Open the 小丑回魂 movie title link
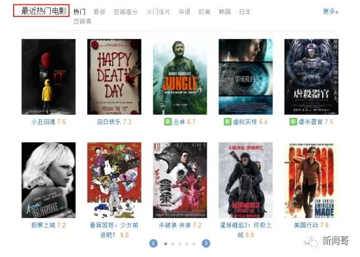Viewport: 360px width, 257px height. tap(43, 122)
